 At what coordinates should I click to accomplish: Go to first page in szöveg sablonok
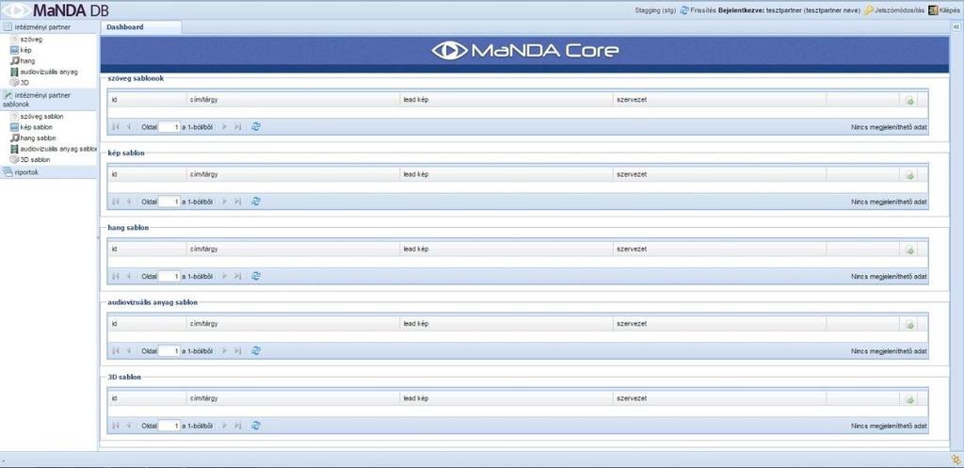(116, 127)
